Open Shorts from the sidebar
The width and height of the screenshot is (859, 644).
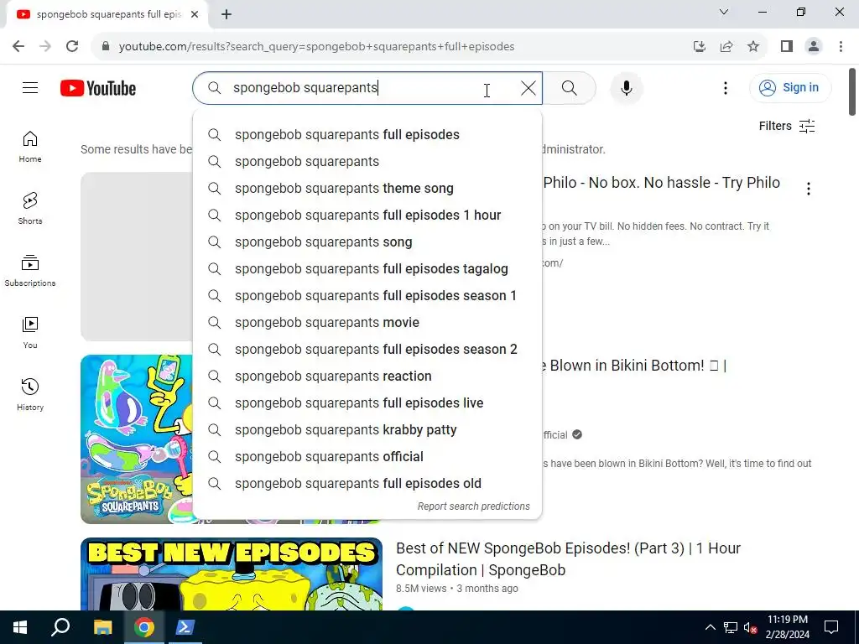tap(30, 209)
